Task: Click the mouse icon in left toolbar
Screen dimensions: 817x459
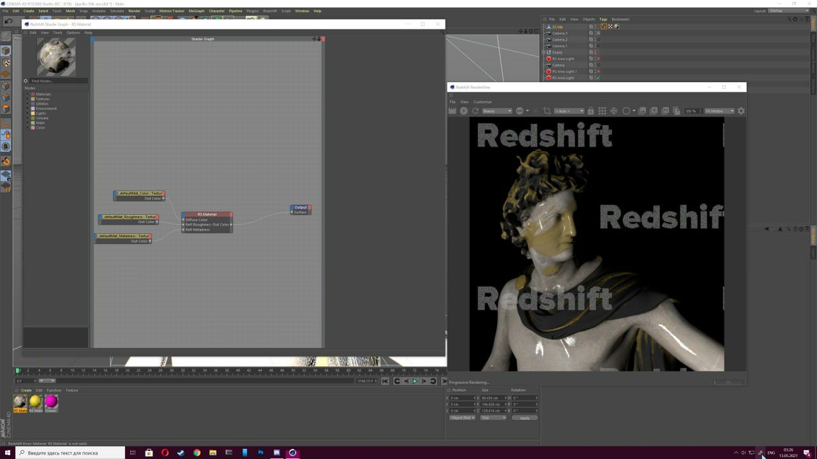Action: click(6, 135)
